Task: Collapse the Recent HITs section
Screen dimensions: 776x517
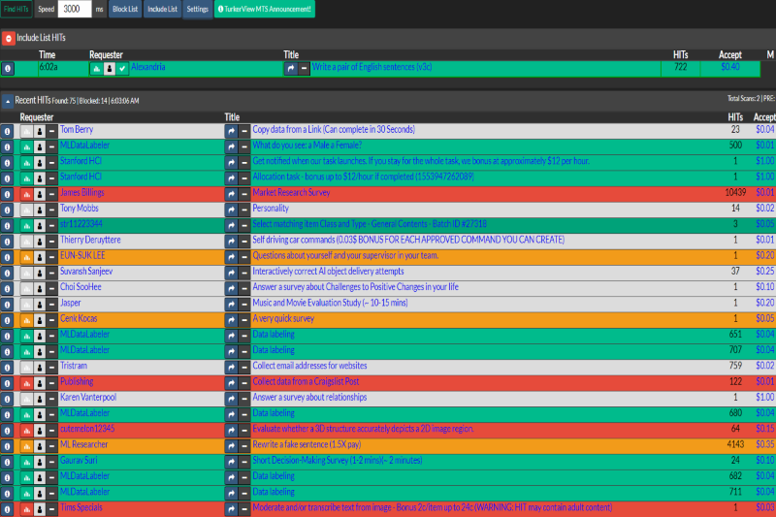Action: point(7,101)
